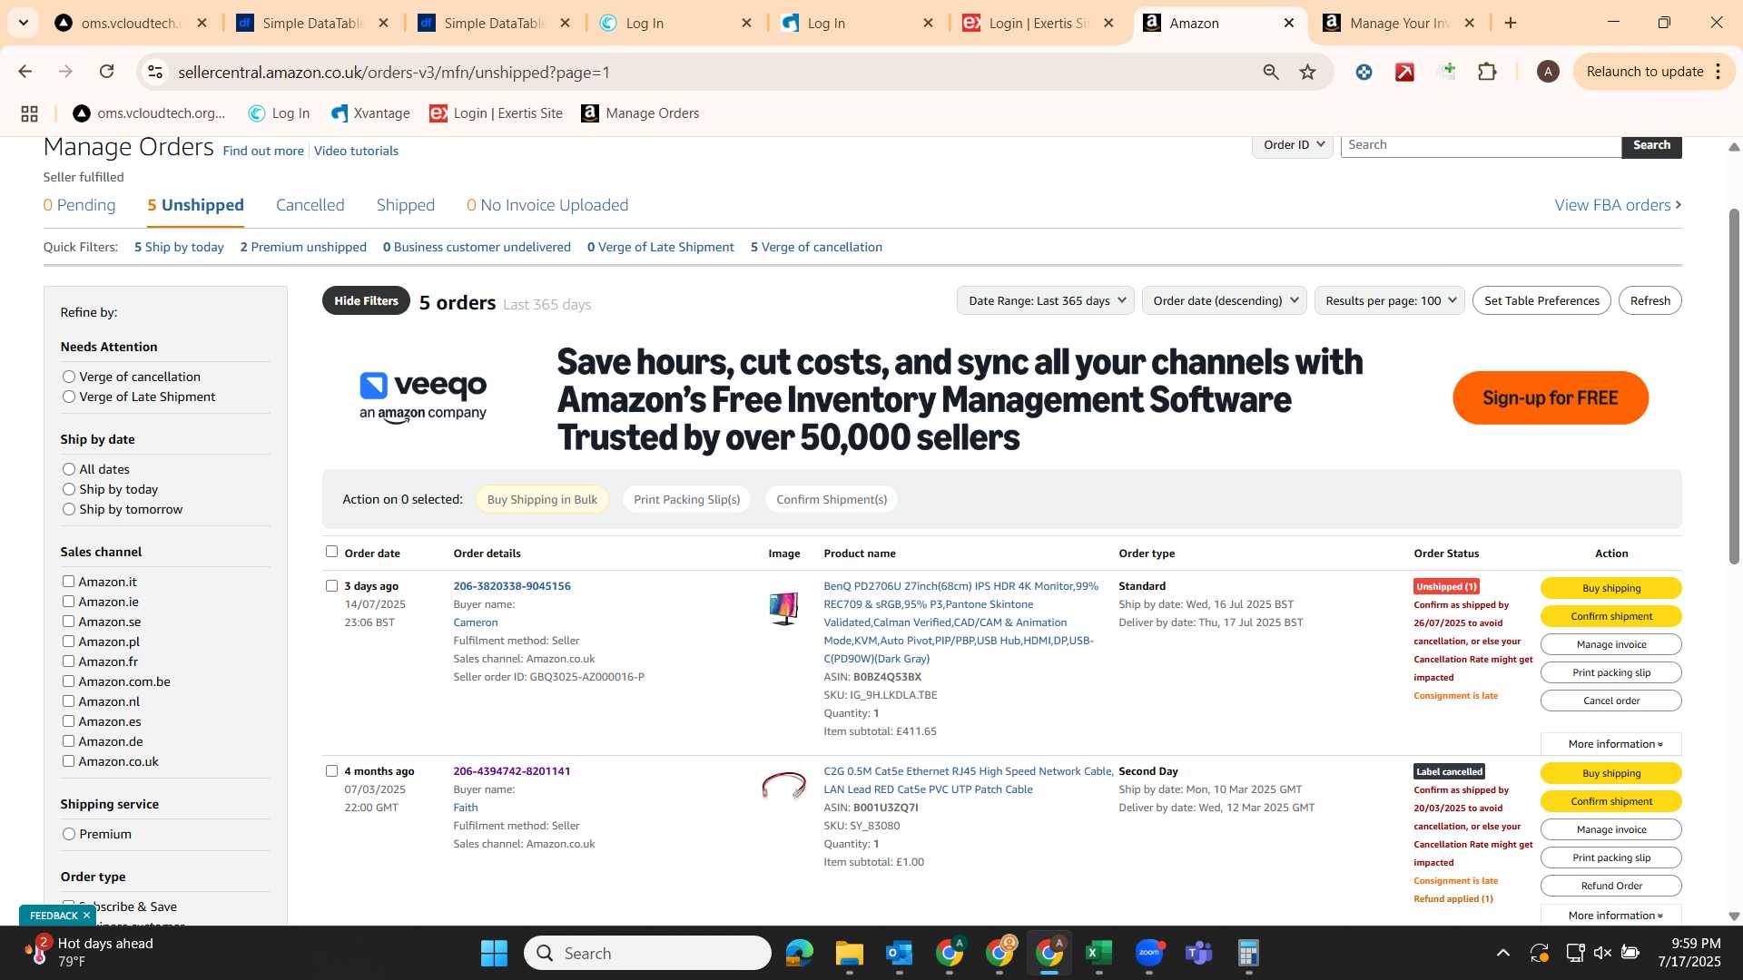1743x980 pixels.
Task: Open Relaunch to update menu dots
Action: point(1718,72)
